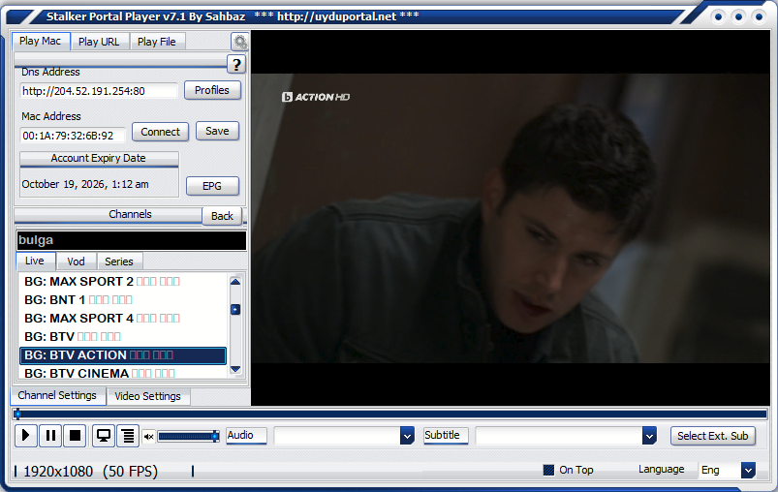Viewport: 778px width, 492px height.
Task: Select the Vod tab
Action: pos(76,261)
